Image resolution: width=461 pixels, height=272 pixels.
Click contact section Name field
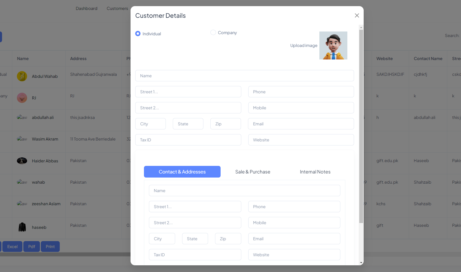point(244,191)
